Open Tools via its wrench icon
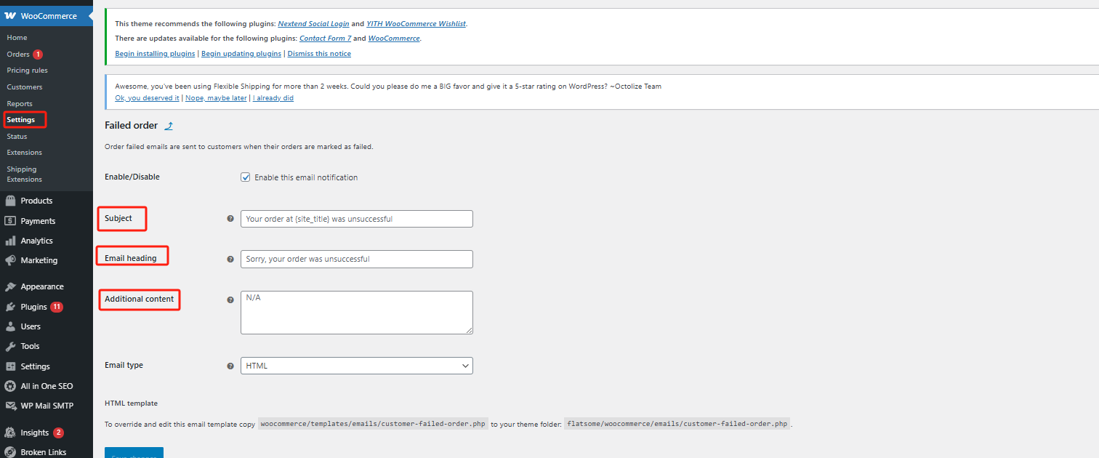 pos(10,346)
